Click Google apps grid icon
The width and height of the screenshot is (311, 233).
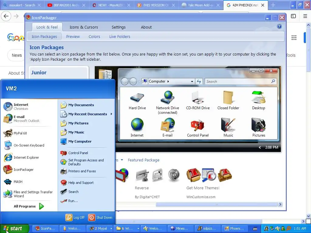click(x=294, y=37)
